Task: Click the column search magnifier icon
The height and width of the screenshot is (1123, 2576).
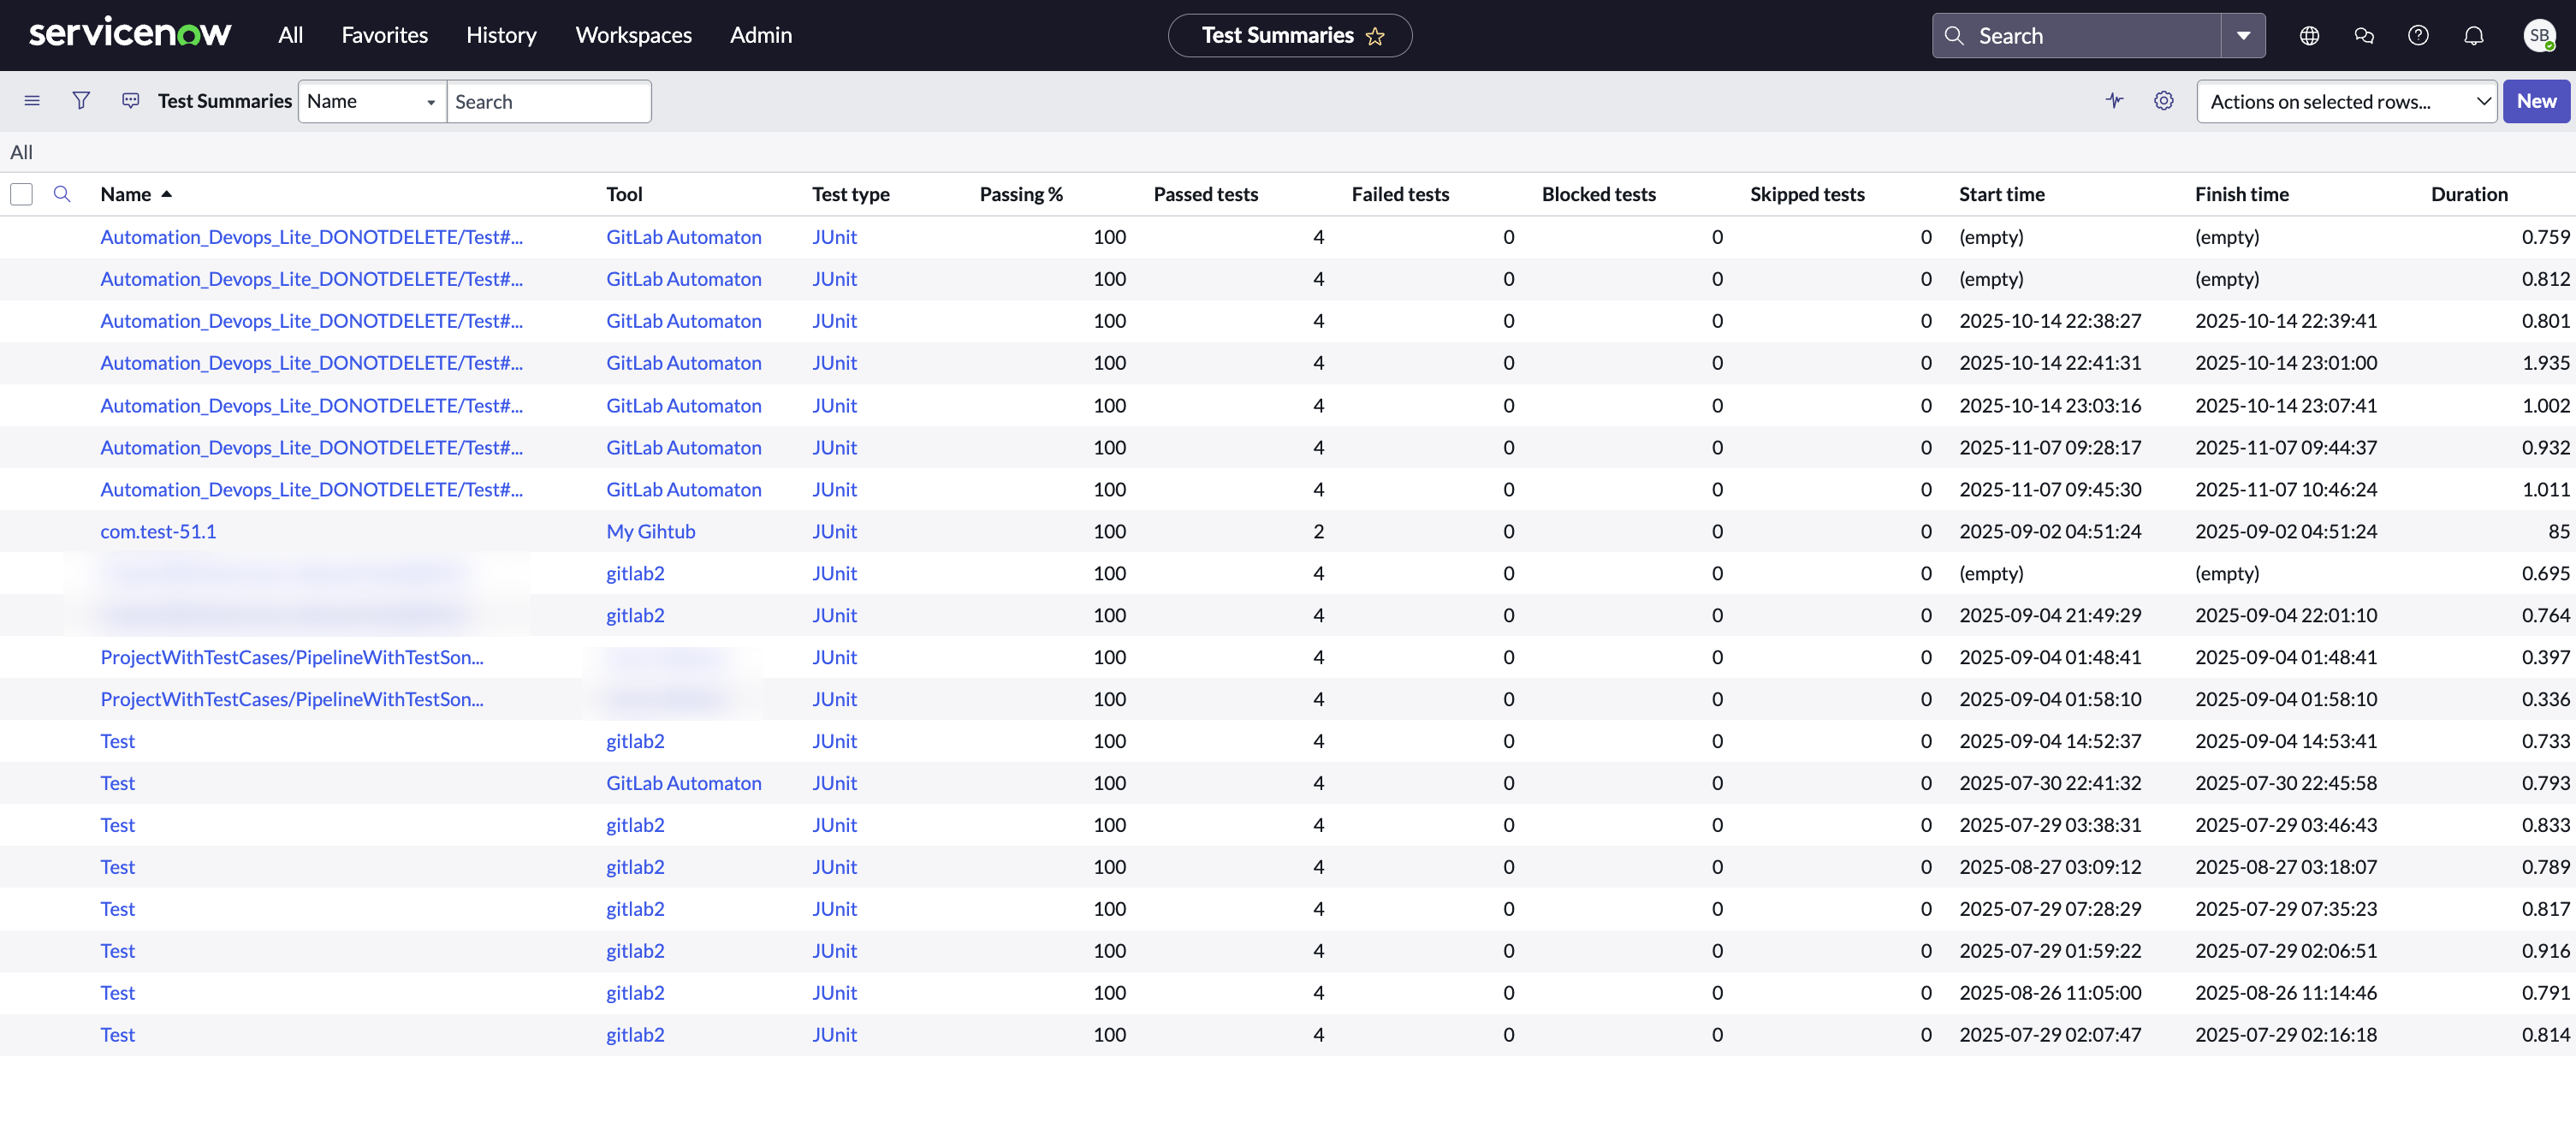Action: click(62, 194)
